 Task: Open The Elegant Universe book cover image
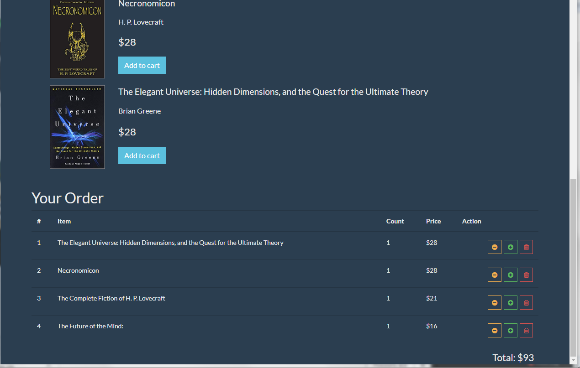(x=77, y=127)
